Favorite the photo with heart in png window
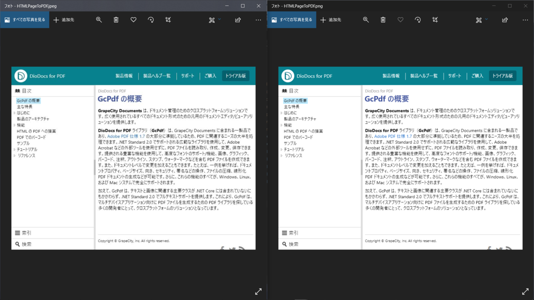The width and height of the screenshot is (534, 300). point(400,20)
